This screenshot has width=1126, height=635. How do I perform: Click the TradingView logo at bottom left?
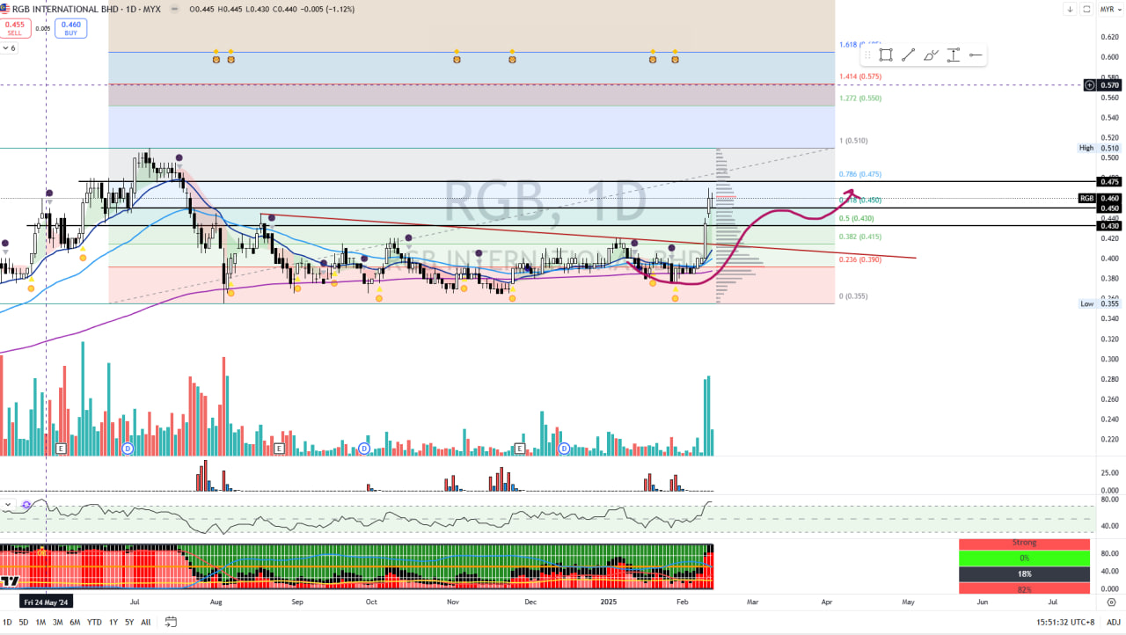coord(11,581)
